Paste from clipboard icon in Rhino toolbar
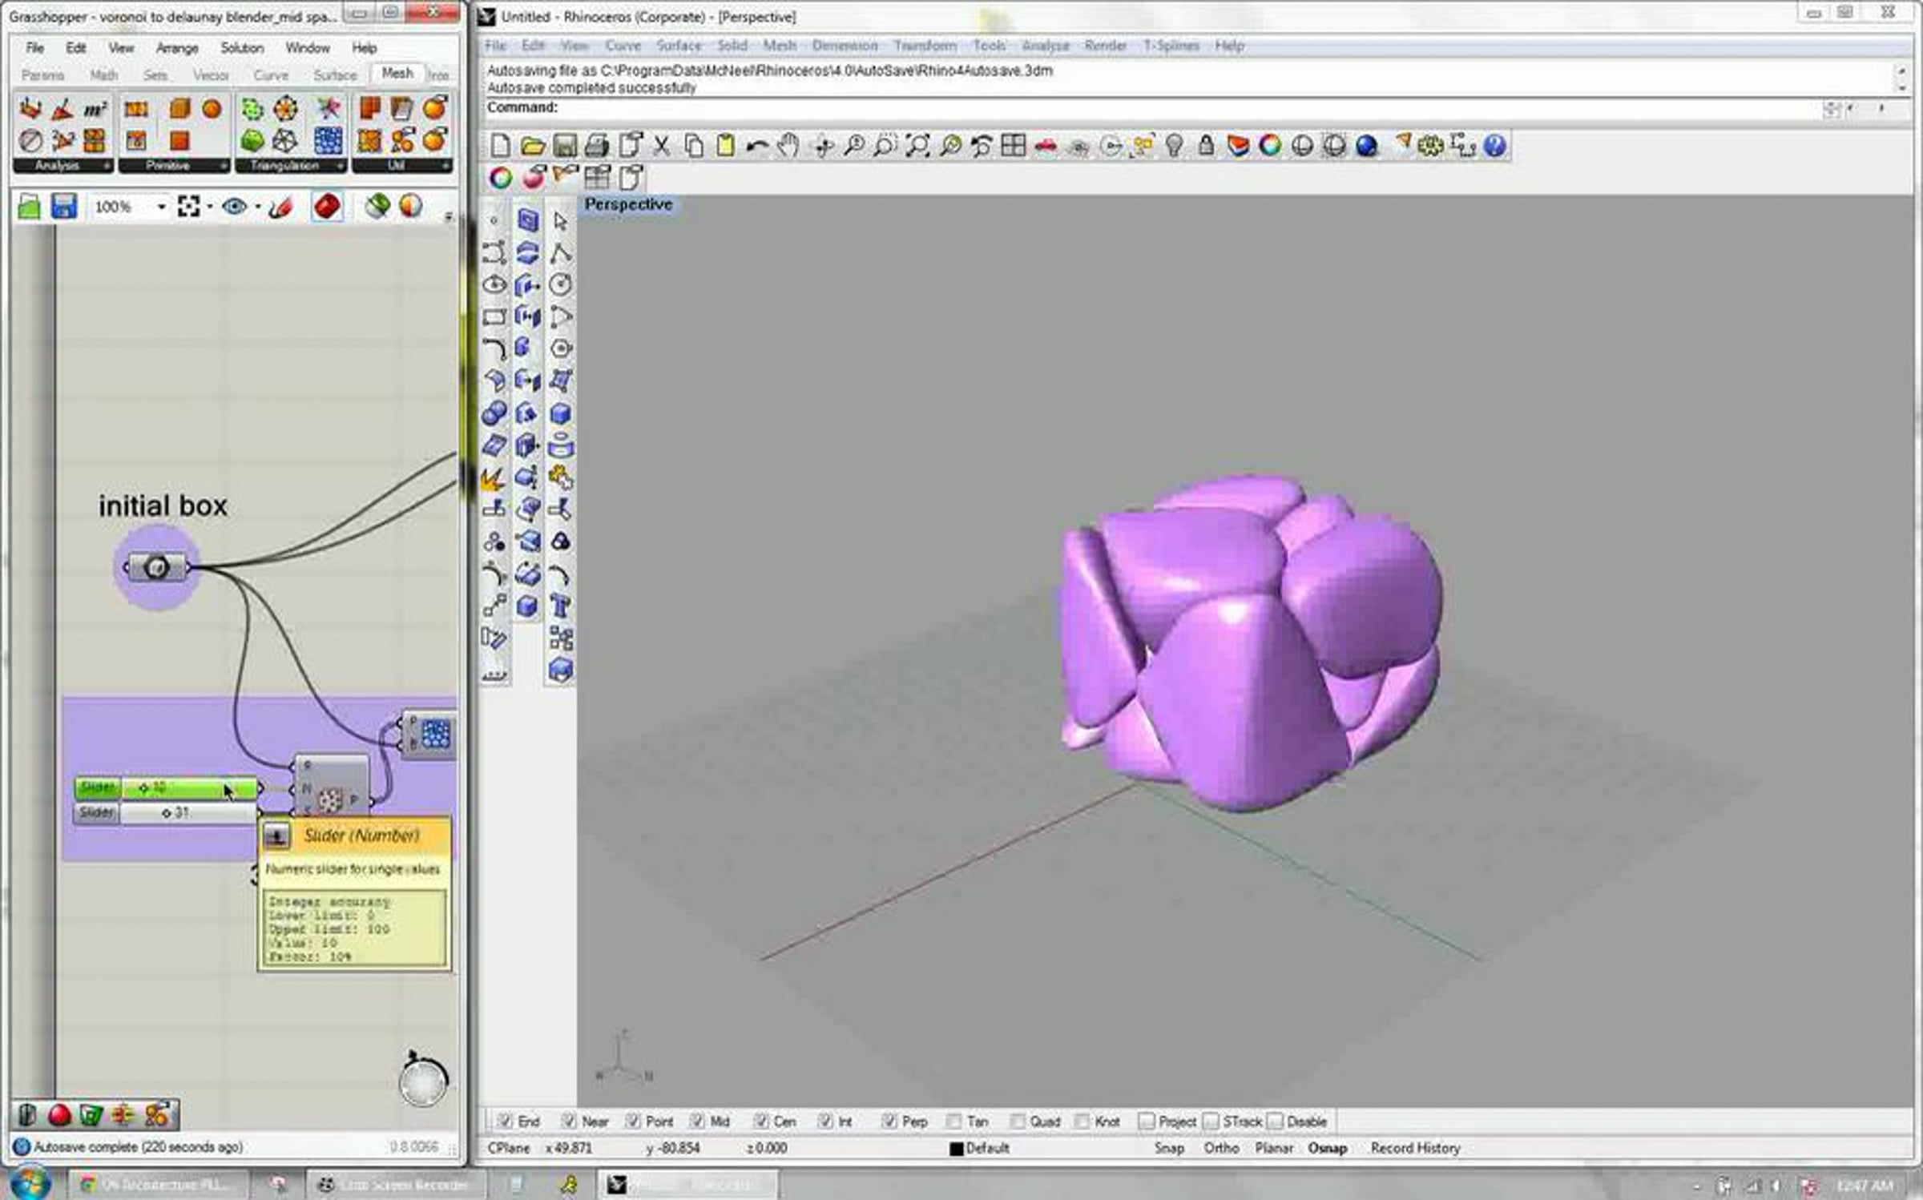Screen dimensions: 1923x1200 coord(726,146)
